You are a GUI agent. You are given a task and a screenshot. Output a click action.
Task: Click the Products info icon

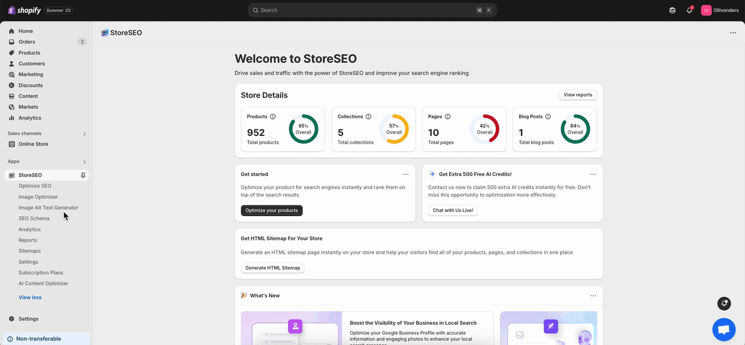pos(273,117)
